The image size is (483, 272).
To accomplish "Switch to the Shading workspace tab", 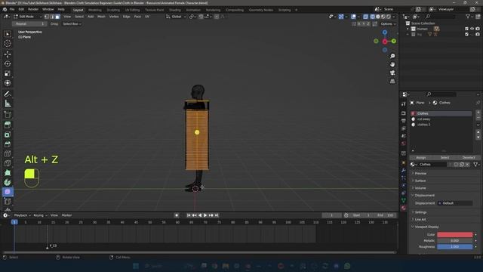I will (x=175, y=10).
